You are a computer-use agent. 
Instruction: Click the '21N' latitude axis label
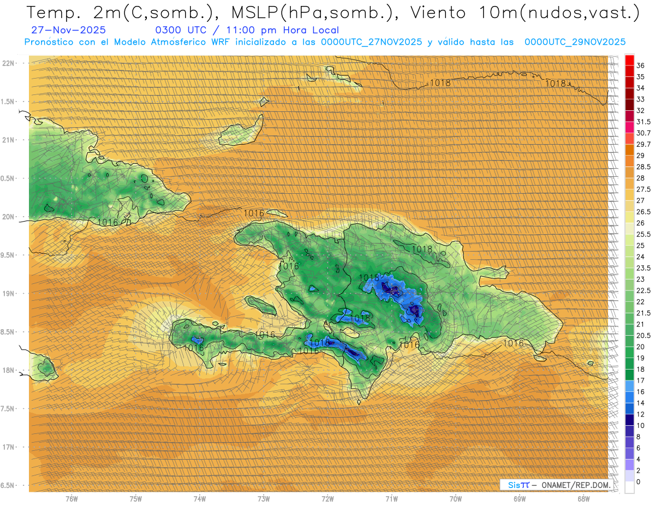(x=8, y=140)
